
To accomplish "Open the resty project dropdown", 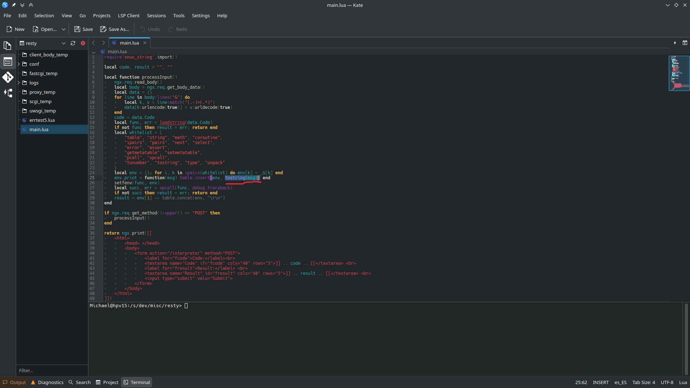I will 63,43.
